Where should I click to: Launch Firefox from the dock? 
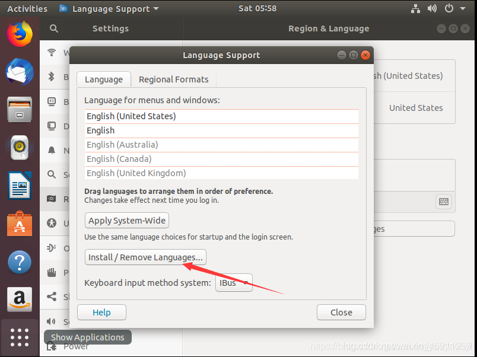pyautogui.click(x=20, y=34)
